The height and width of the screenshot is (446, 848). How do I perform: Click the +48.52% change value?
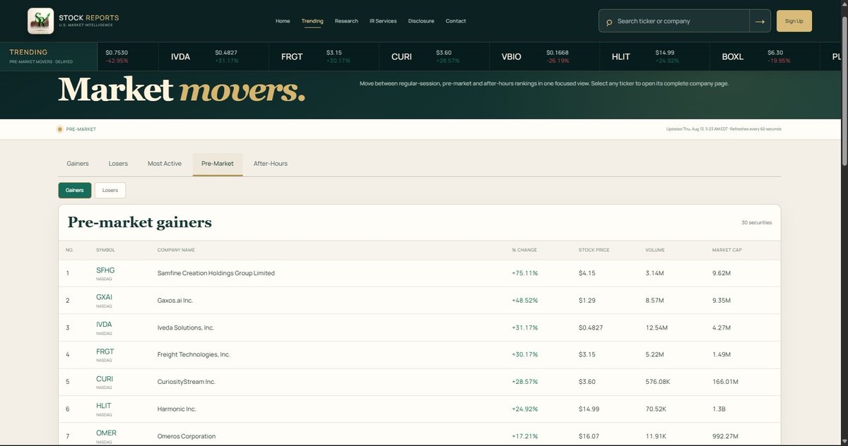524,301
